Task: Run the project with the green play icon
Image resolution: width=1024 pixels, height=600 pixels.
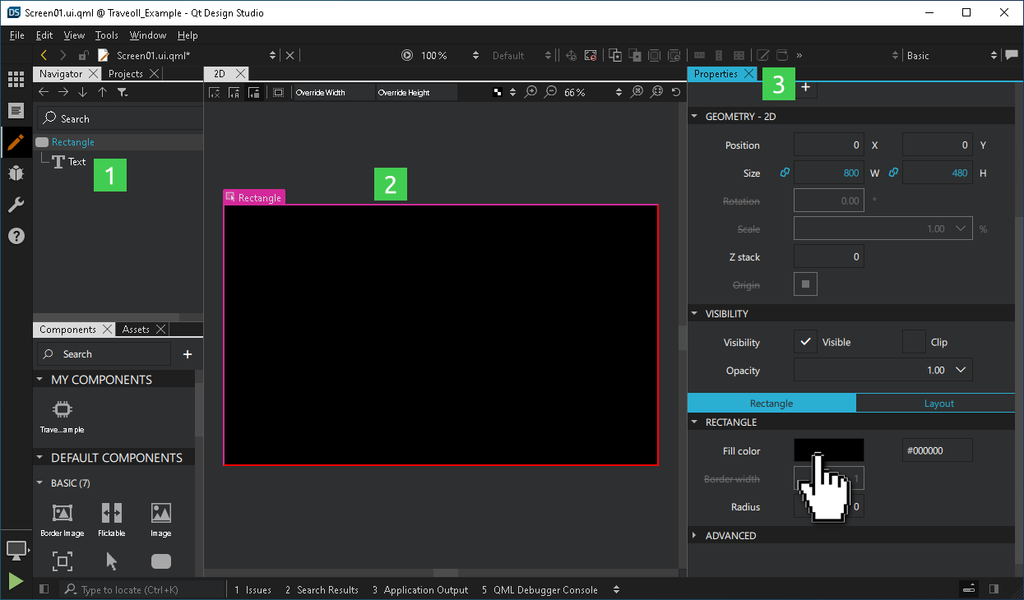Action: point(15,581)
